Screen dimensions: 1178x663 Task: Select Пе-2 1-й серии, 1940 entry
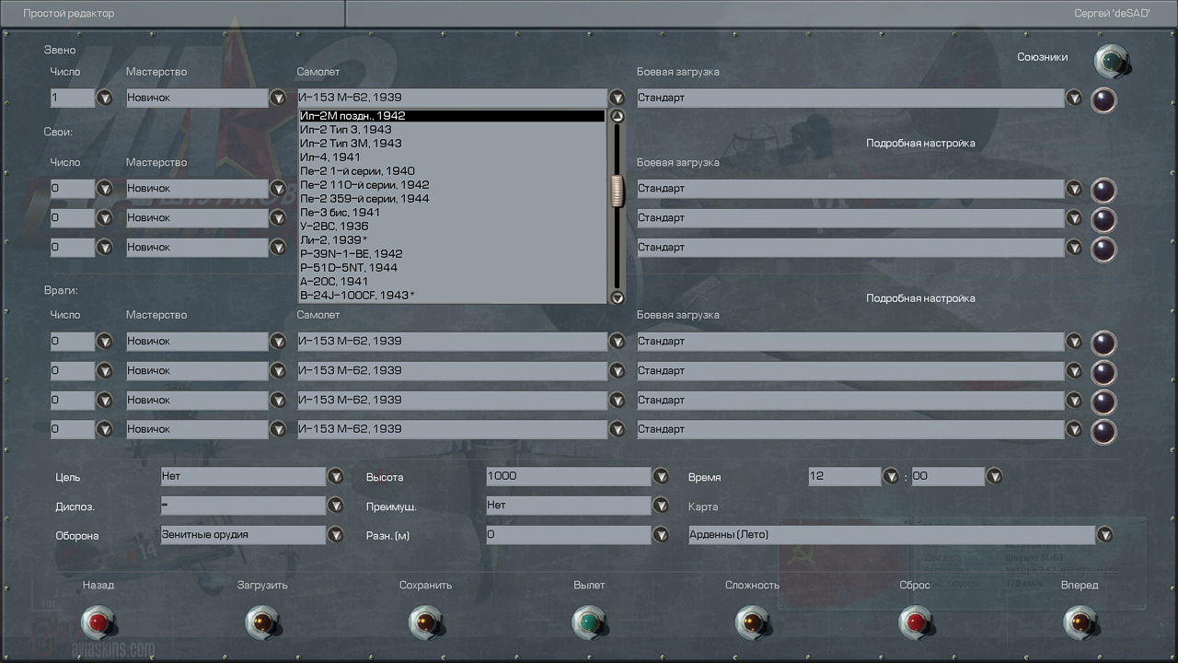[x=452, y=171]
